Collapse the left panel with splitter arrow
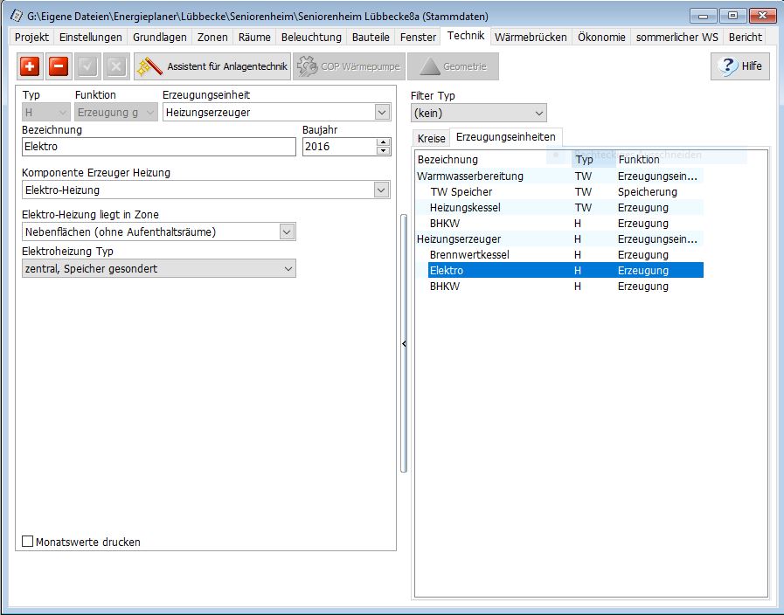Screen dimensions: 784x615 [404, 343]
